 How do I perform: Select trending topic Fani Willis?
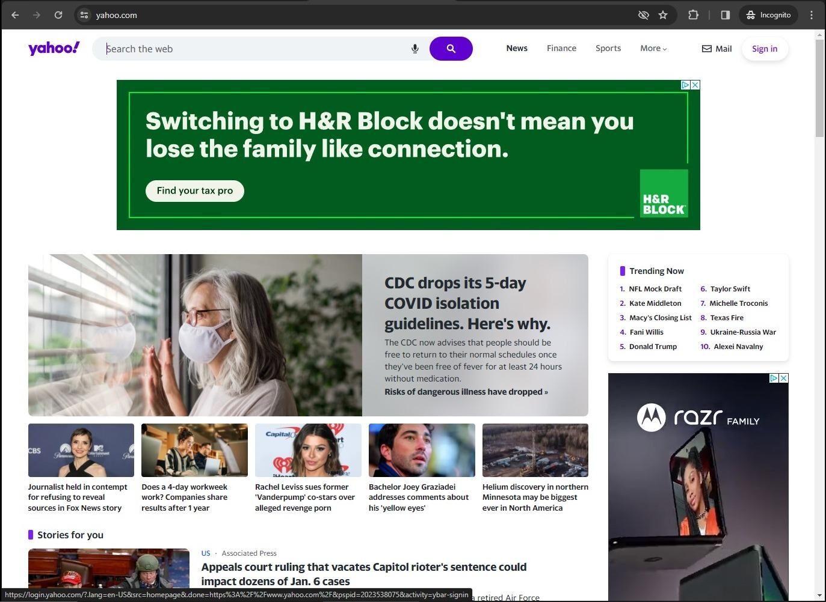646,332
